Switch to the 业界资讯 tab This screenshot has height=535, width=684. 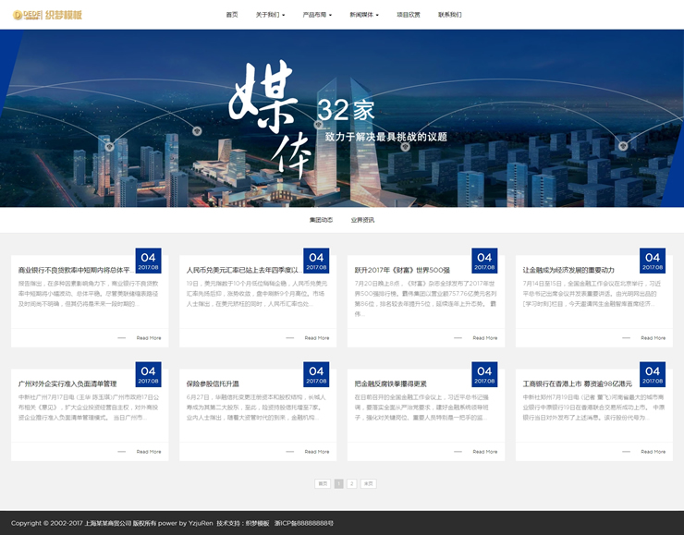click(x=362, y=220)
